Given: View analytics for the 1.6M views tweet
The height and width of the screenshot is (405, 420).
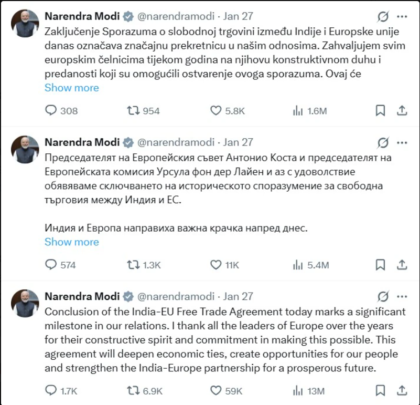Looking at the screenshot, I should 298,110.
